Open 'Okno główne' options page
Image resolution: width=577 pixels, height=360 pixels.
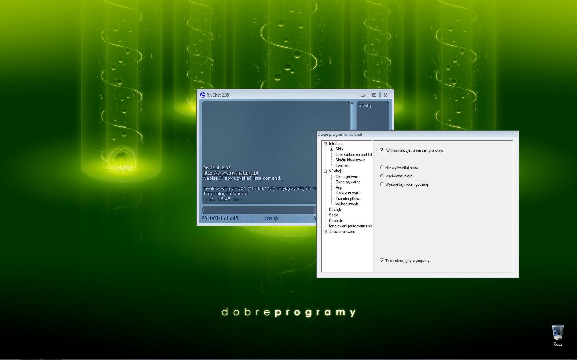(x=347, y=177)
